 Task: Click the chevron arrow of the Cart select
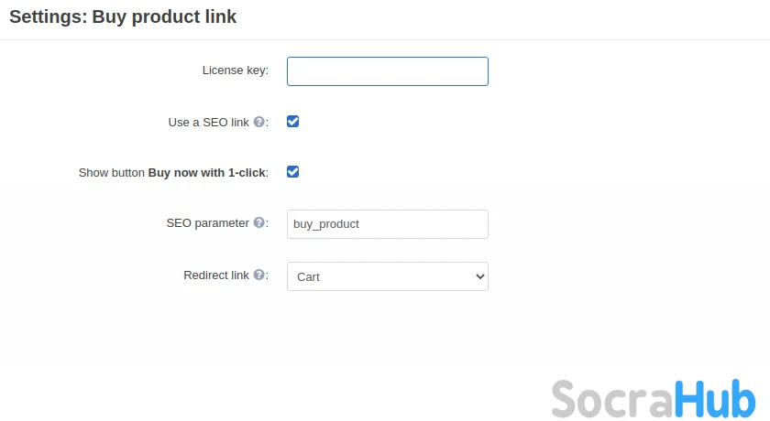[478, 276]
